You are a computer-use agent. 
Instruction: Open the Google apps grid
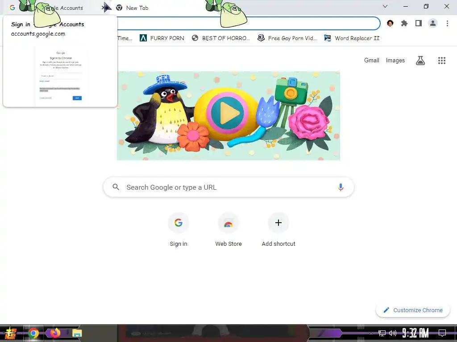442,61
